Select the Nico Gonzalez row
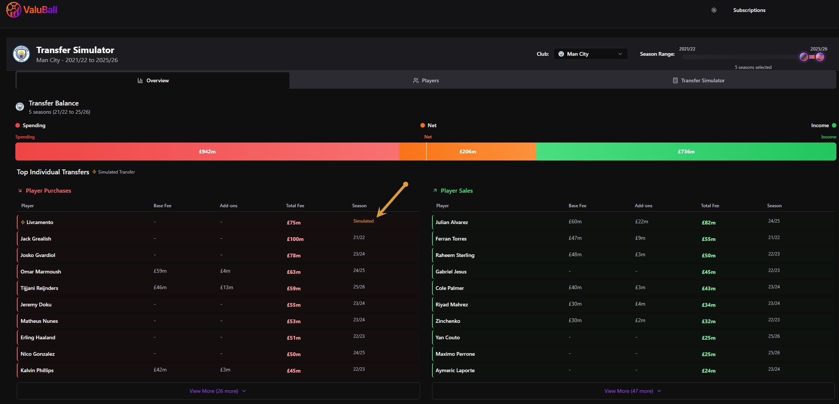 pyautogui.click(x=218, y=354)
